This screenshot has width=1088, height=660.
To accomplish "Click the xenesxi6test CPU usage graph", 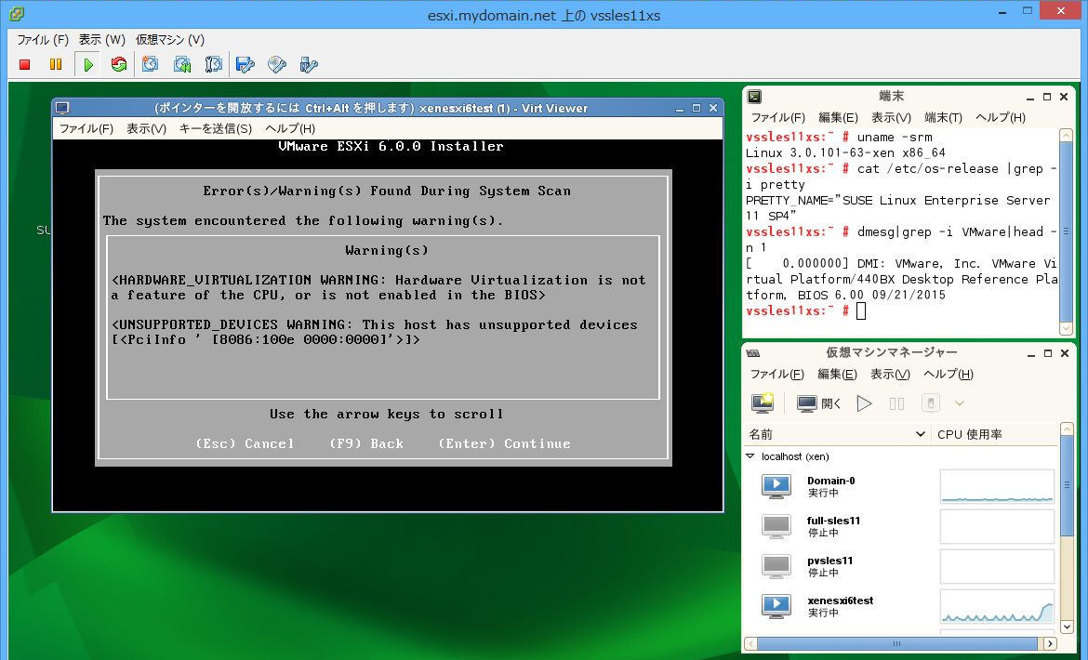I will tap(997, 606).
